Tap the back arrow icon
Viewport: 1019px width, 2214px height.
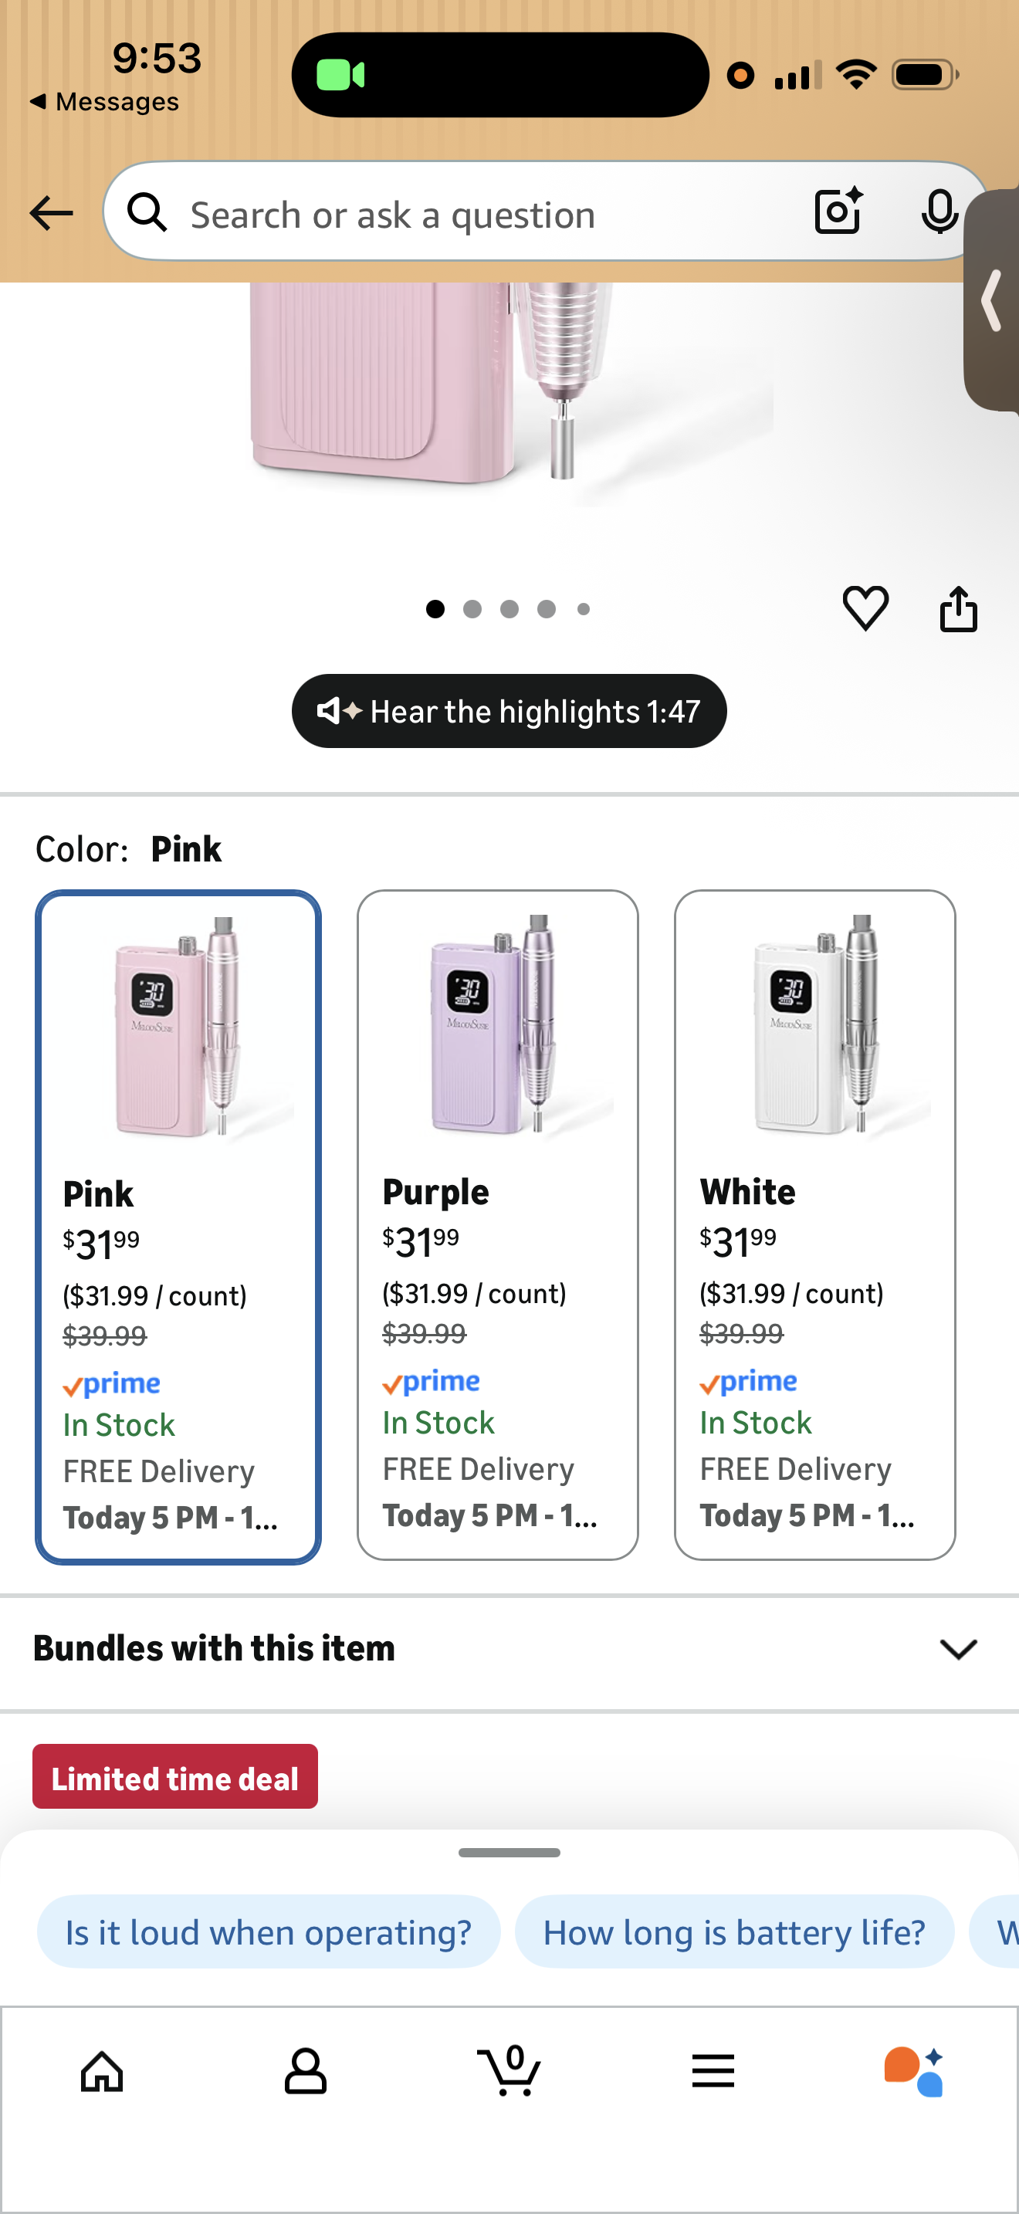[52, 213]
